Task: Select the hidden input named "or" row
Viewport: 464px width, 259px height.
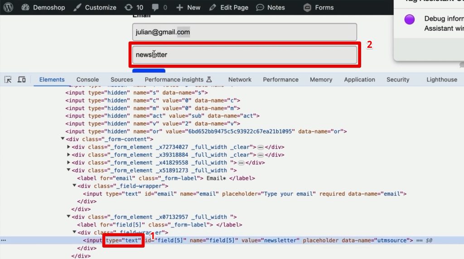Action: point(206,131)
